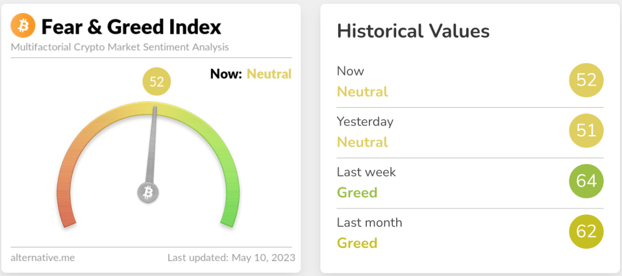
Task: Click the Historical Values heading
Action: pos(413,31)
